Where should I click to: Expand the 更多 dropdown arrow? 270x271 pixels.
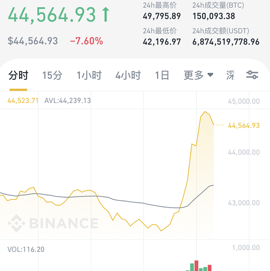pyautogui.click(x=210, y=75)
